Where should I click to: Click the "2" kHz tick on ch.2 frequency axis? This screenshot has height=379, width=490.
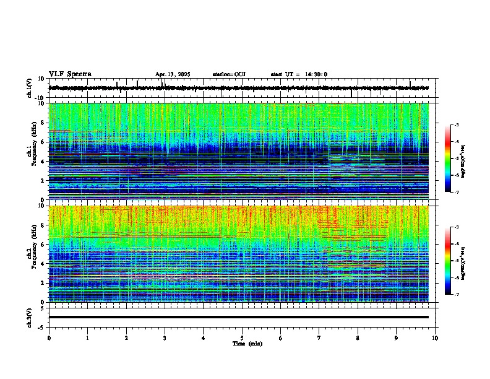pos(43,283)
